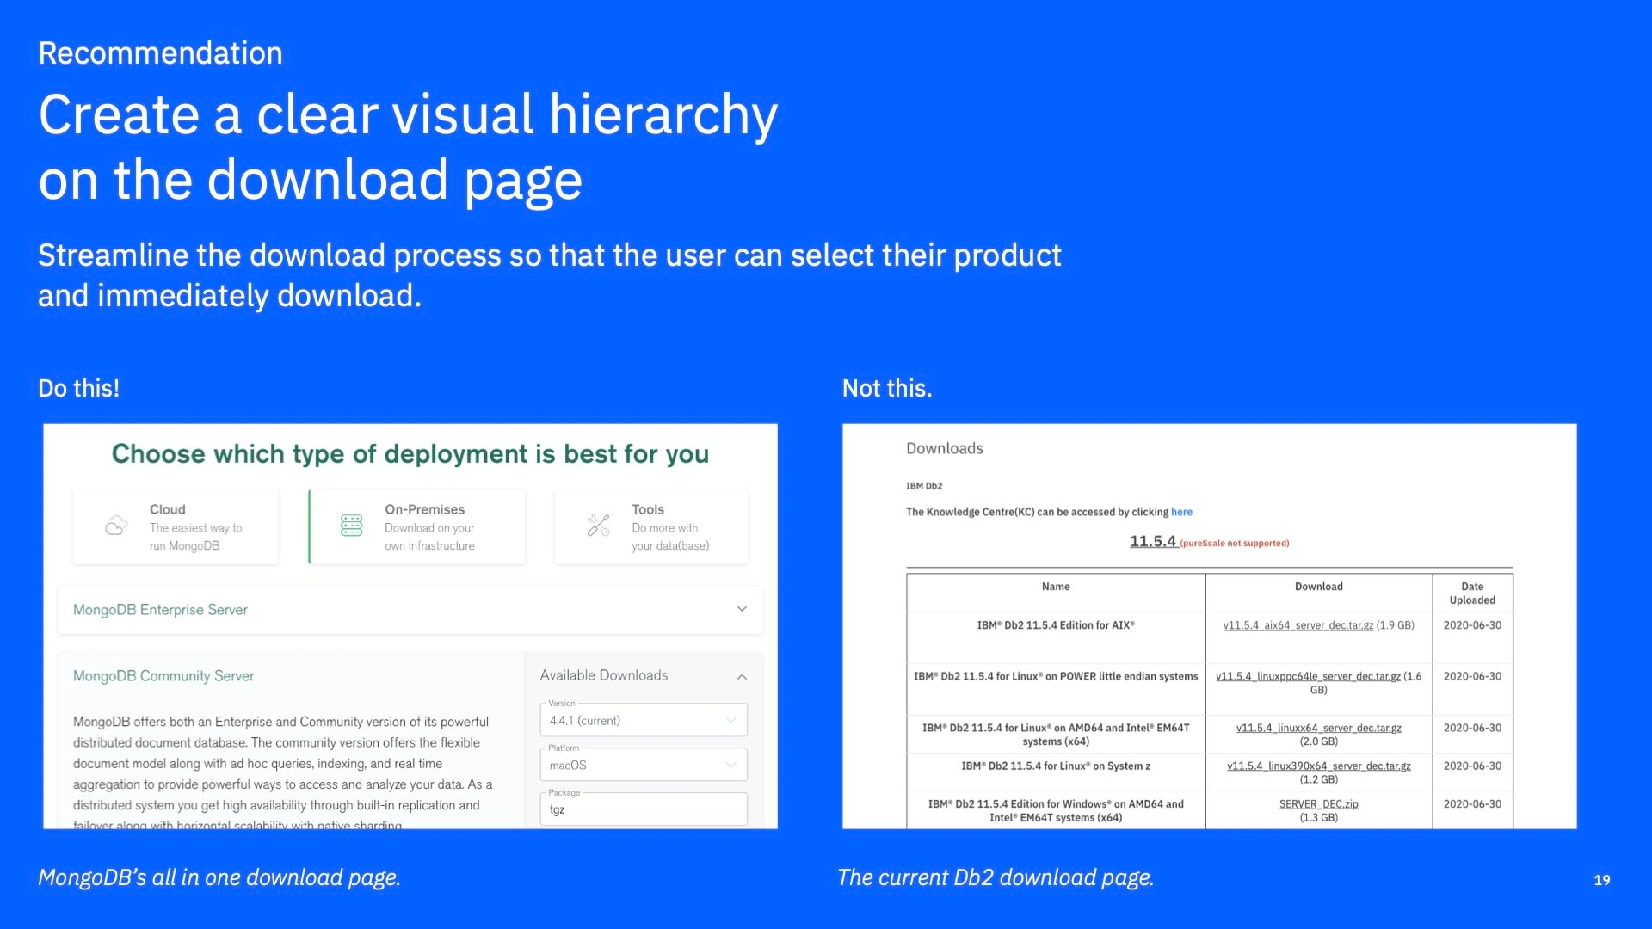Image resolution: width=1652 pixels, height=929 pixels.
Task: Click the Tools wrench icon
Action: [598, 526]
